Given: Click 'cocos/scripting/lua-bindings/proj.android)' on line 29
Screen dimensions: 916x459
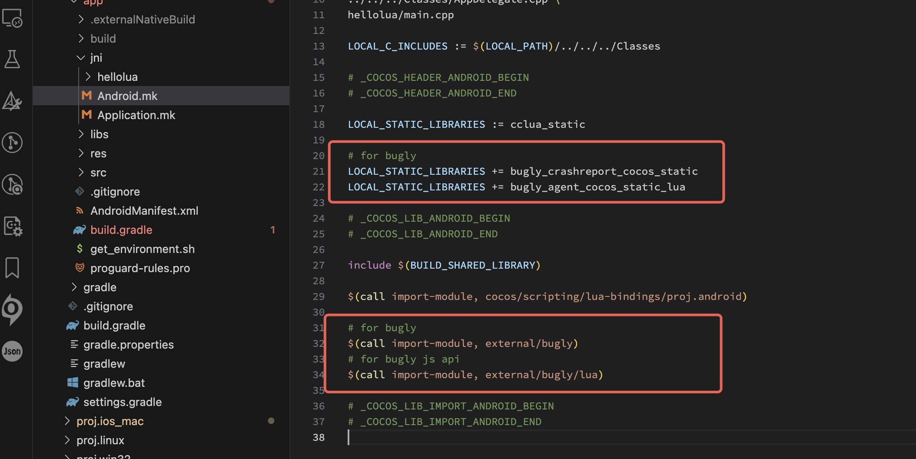Looking at the screenshot, I should (616, 296).
